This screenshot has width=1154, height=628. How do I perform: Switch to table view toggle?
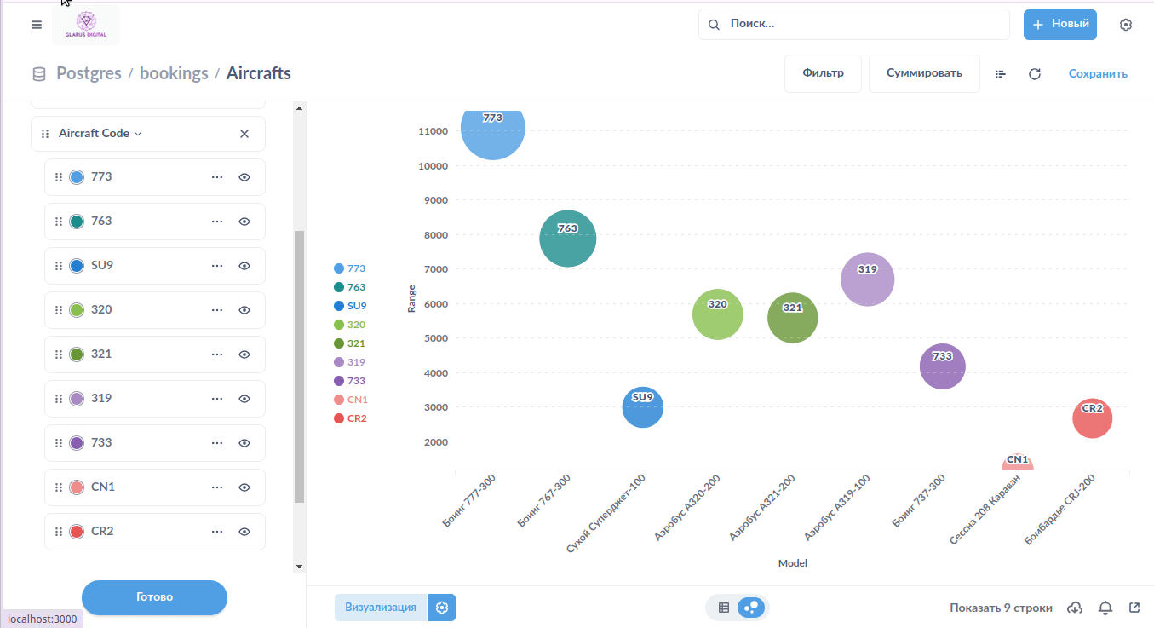[724, 608]
